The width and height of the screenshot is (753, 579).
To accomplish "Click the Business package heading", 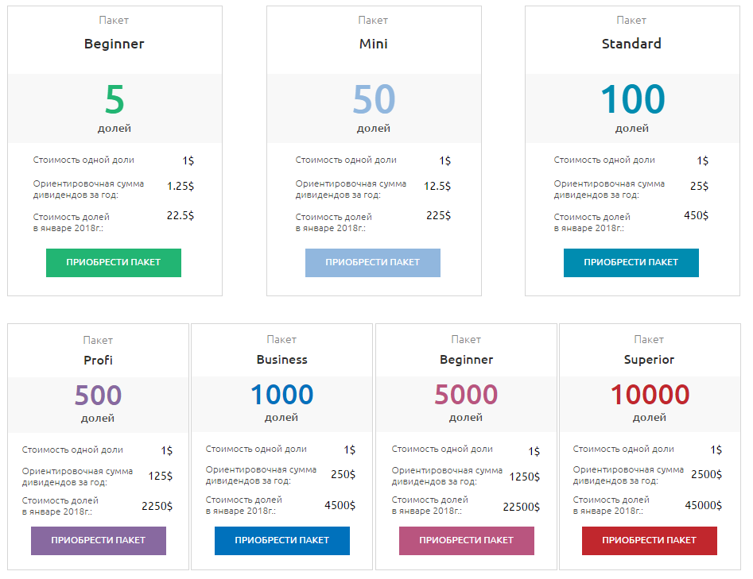I will (x=281, y=360).
